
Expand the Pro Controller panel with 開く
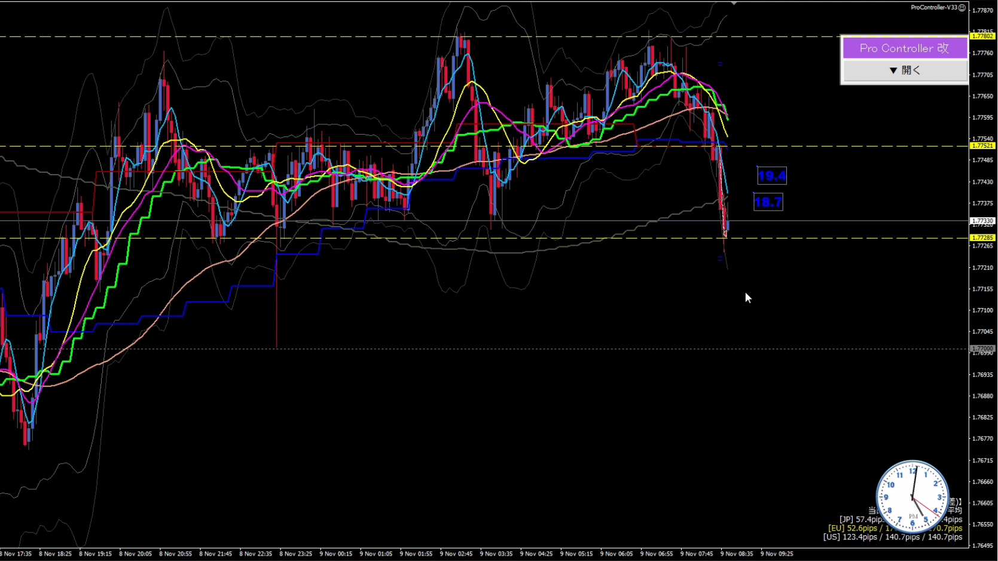905,71
